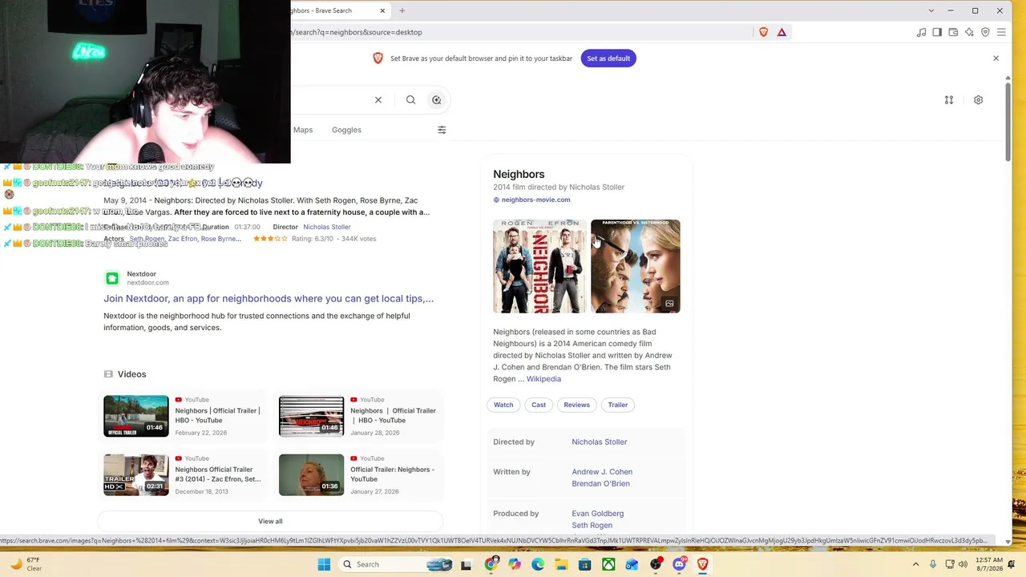Open the Nicholas Stoller link under Directed by
The width and height of the screenshot is (1026, 577).
pyautogui.click(x=600, y=442)
